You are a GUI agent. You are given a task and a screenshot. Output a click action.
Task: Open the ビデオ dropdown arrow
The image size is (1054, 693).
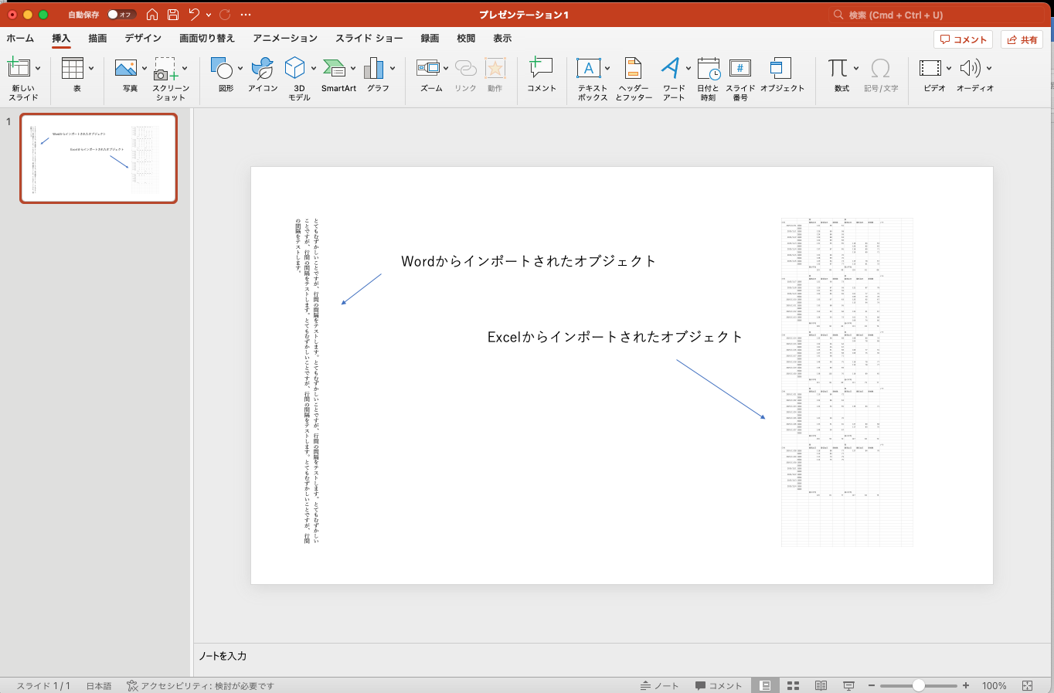pyautogui.click(x=949, y=68)
